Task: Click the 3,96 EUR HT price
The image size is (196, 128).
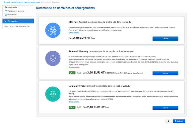Action: coord(96,72)
